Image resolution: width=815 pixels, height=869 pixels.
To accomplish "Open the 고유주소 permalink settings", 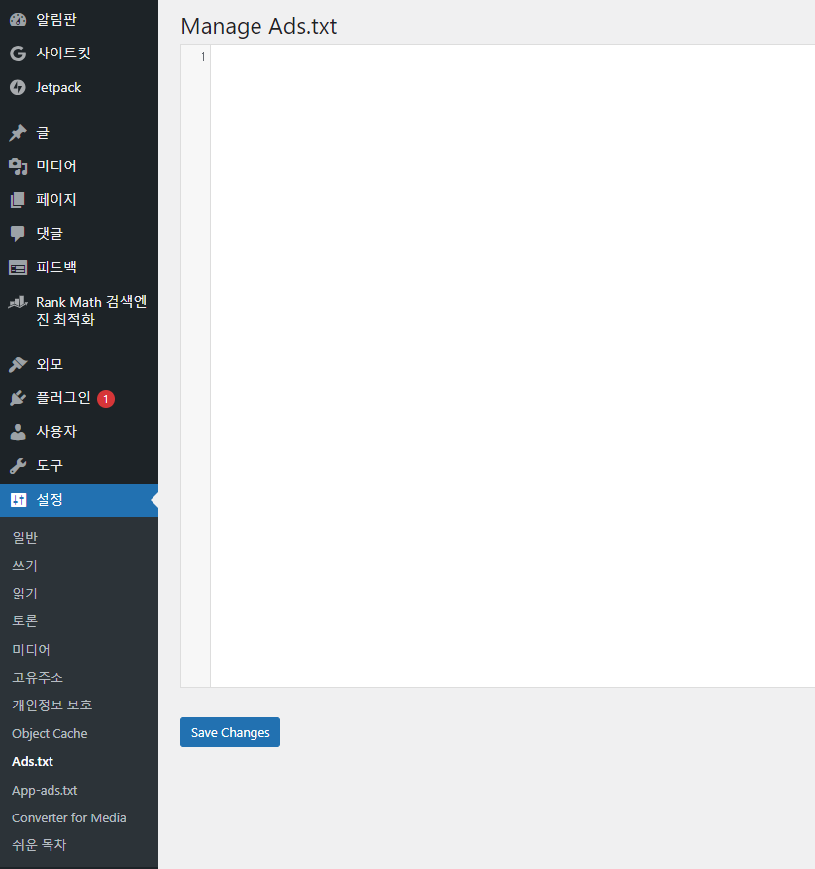I will [x=38, y=677].
